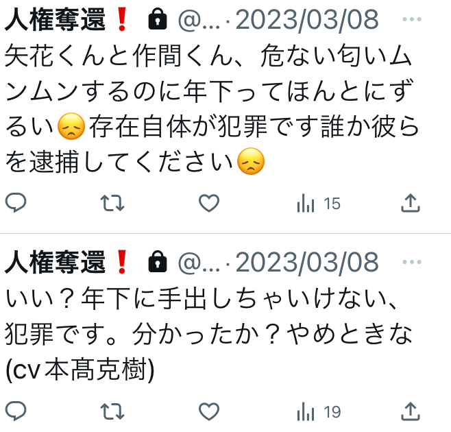This screenshot has height=432, width=451.
Task: Open second tweet text starting いい？年下に
Action: [x=208, y=335]
